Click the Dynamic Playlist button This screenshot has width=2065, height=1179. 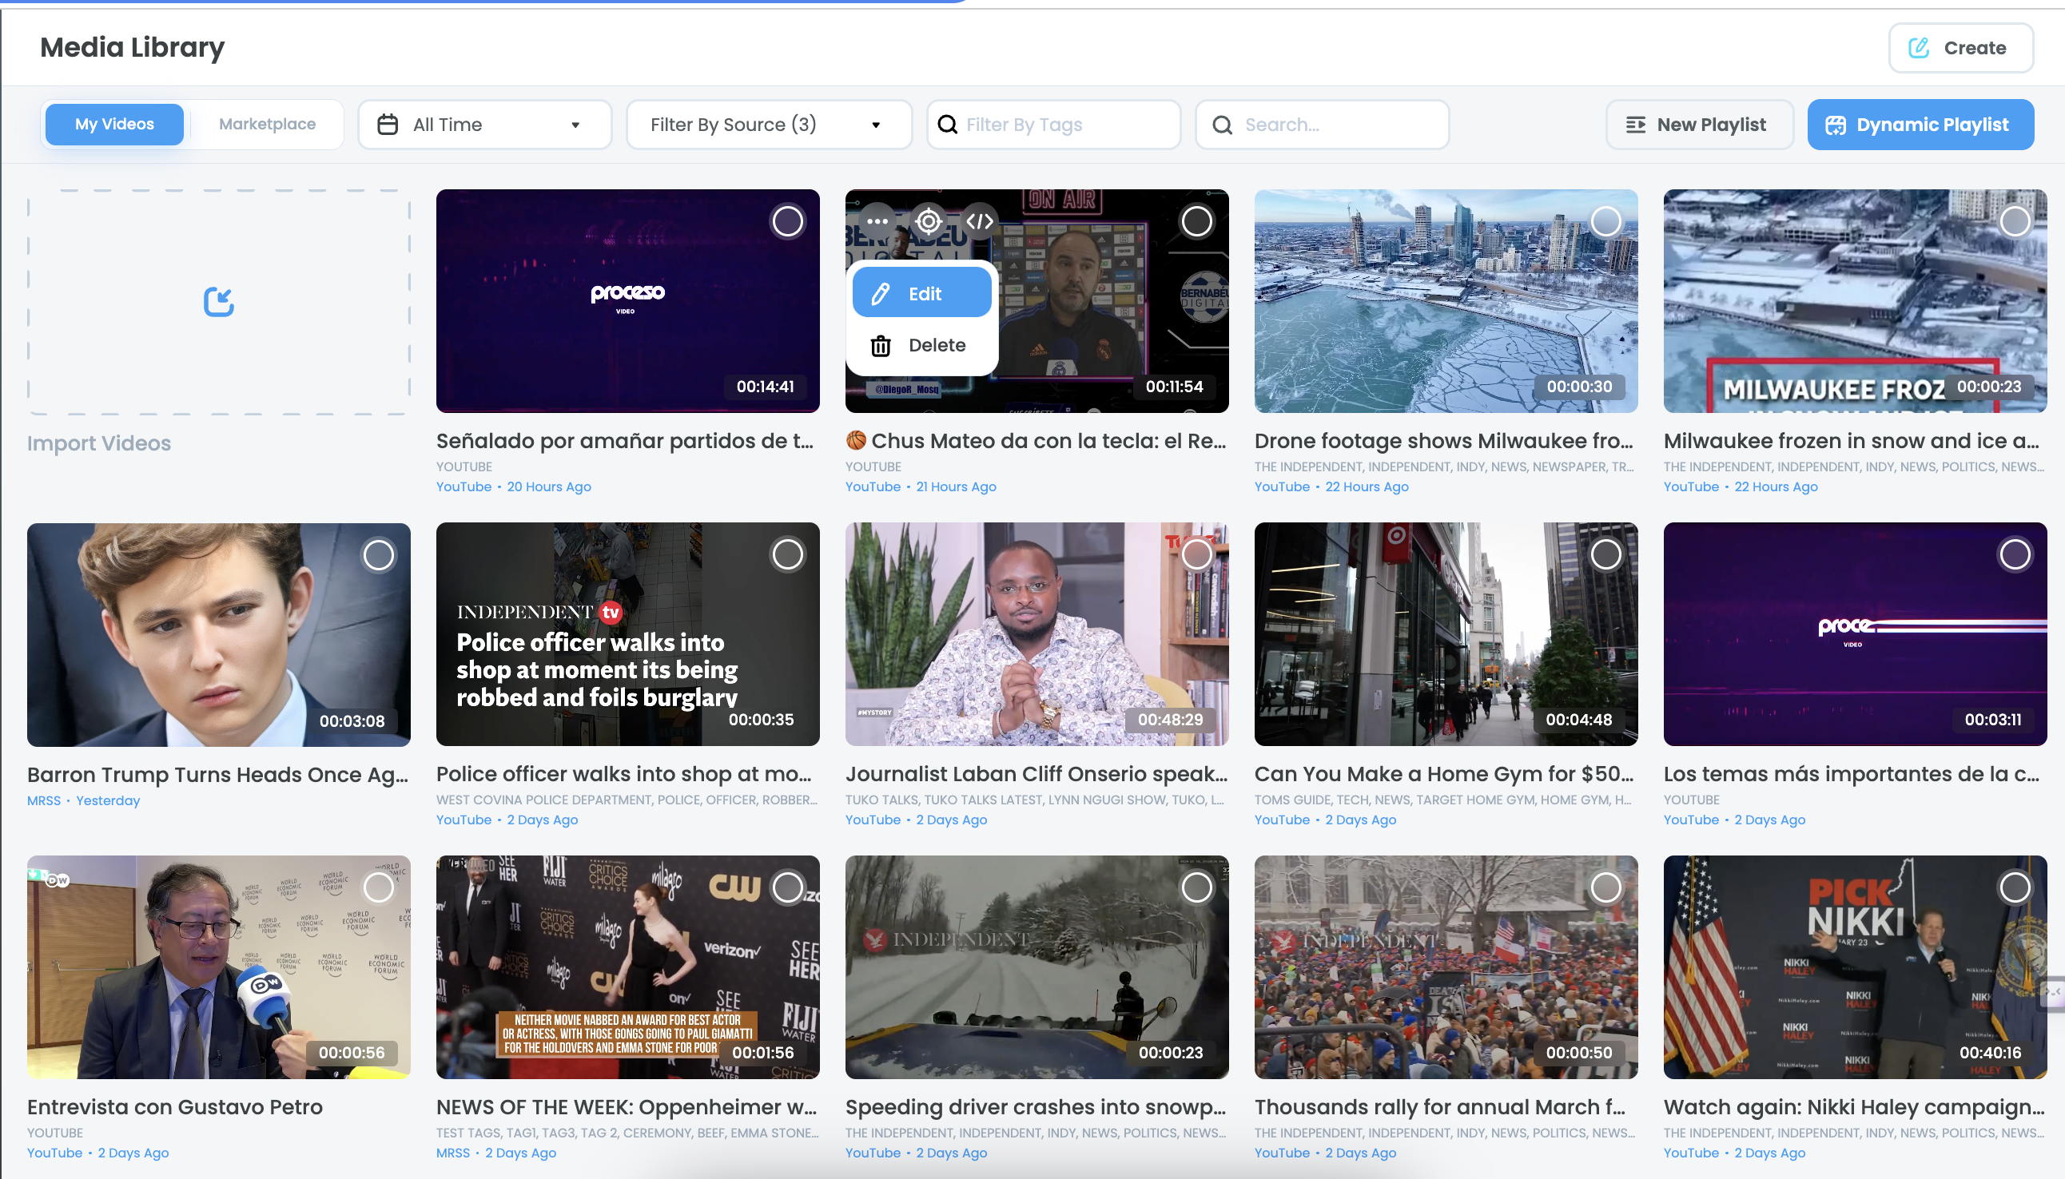1920,125
